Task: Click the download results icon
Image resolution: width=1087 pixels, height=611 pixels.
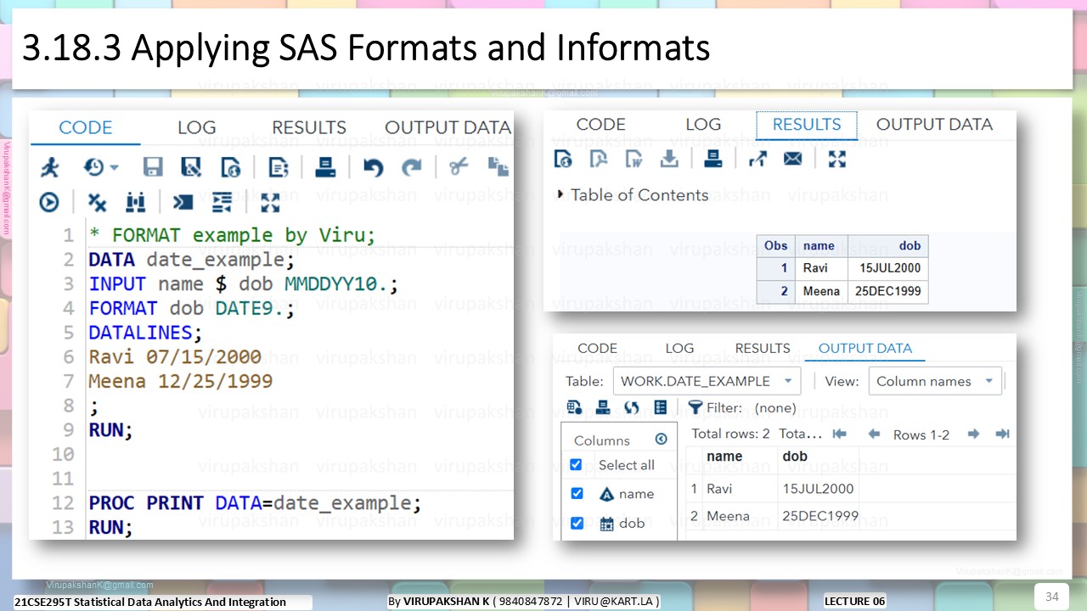Action: [x=669, y=159]
